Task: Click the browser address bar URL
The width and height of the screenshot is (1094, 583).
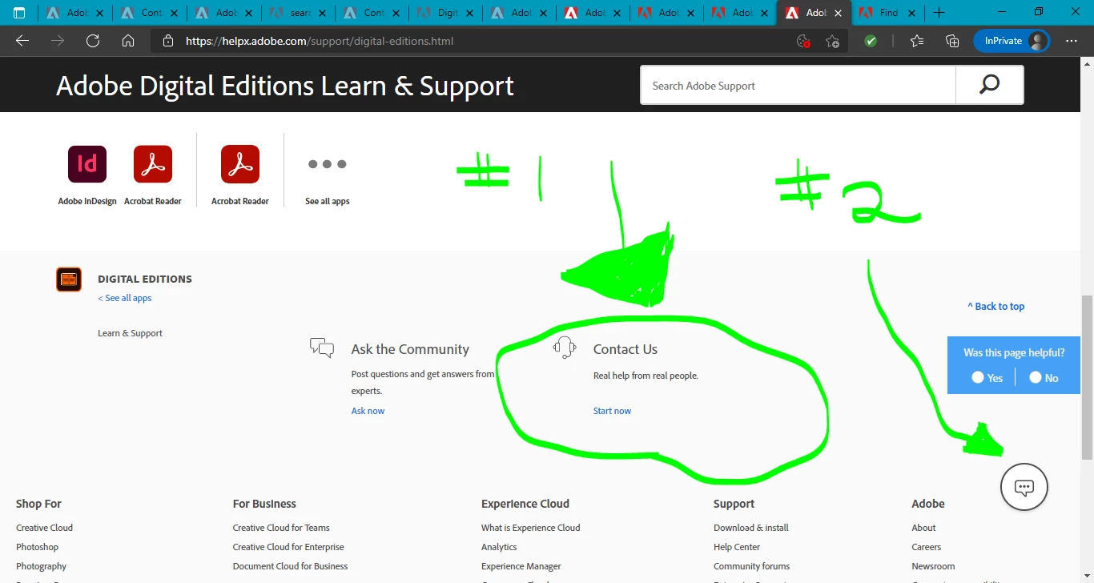Action: tap(320, 41)
